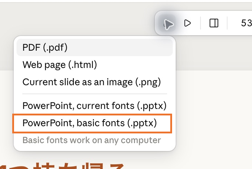
Task: Open the zoom percentage value starting with 53
Action: pos(246,23)
